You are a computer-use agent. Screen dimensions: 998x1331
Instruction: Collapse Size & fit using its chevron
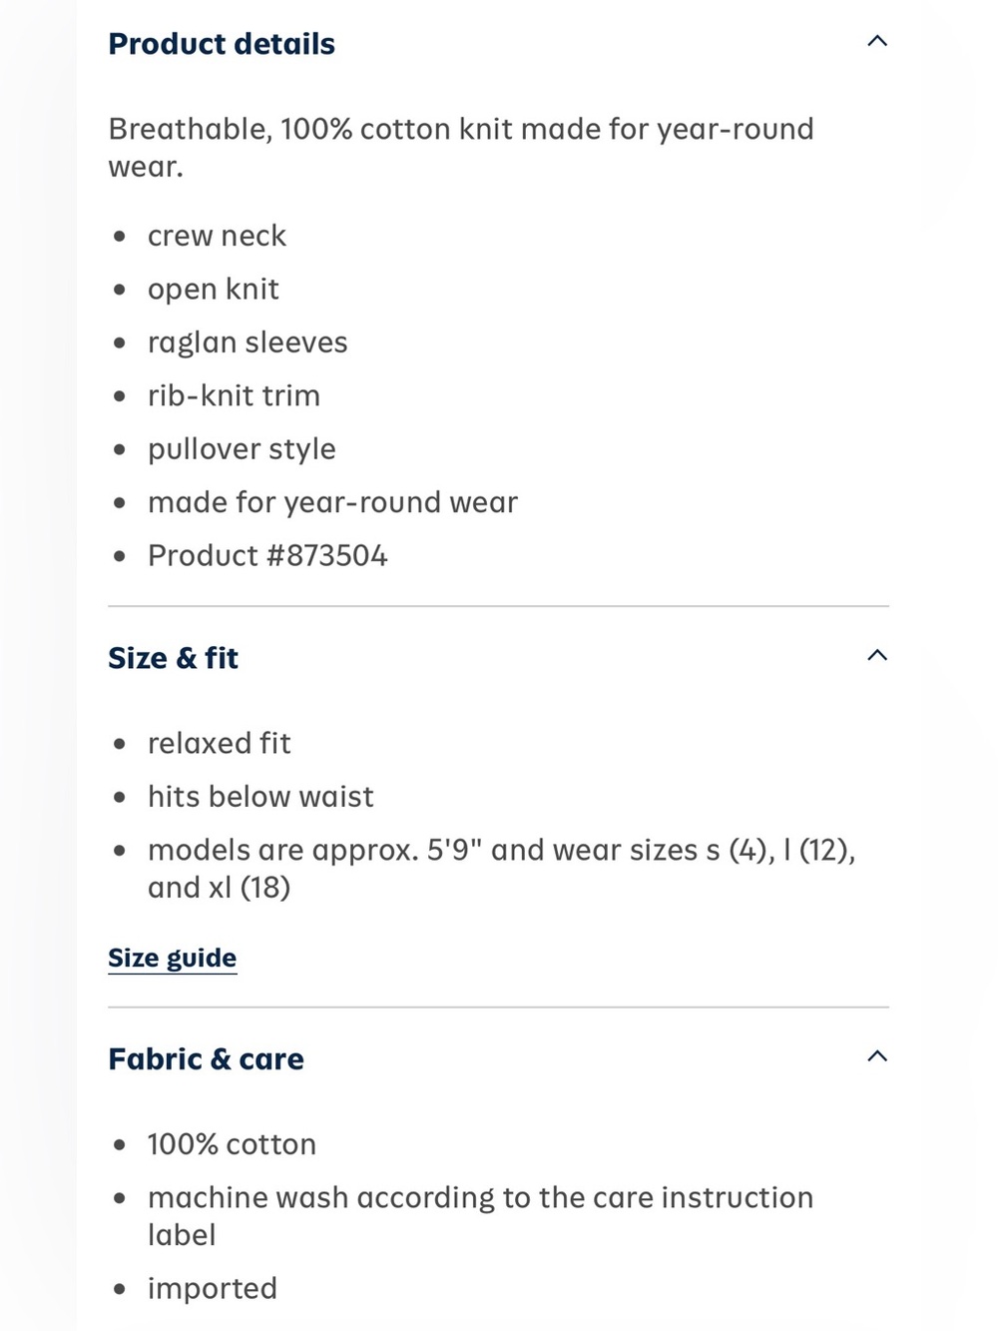point(877,656)
